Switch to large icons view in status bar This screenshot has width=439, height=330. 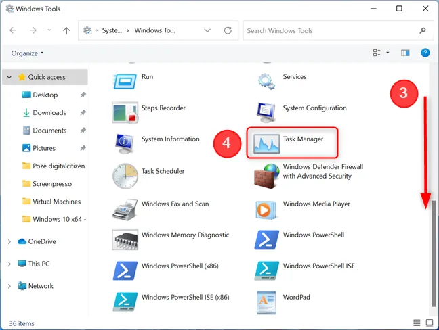[x=430, y=323]
